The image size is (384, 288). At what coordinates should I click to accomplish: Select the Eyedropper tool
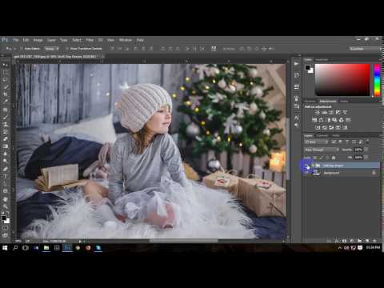tap(5, 101)
